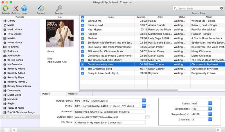Switch to the Output tab
Screen dimensions: 225x132
coord(54,94)
